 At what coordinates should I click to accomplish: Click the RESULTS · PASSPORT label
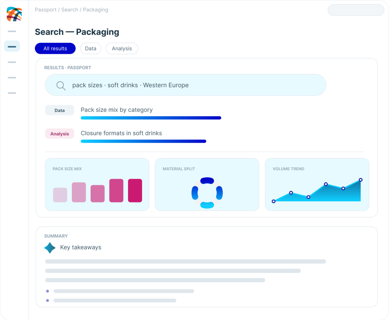68,67
